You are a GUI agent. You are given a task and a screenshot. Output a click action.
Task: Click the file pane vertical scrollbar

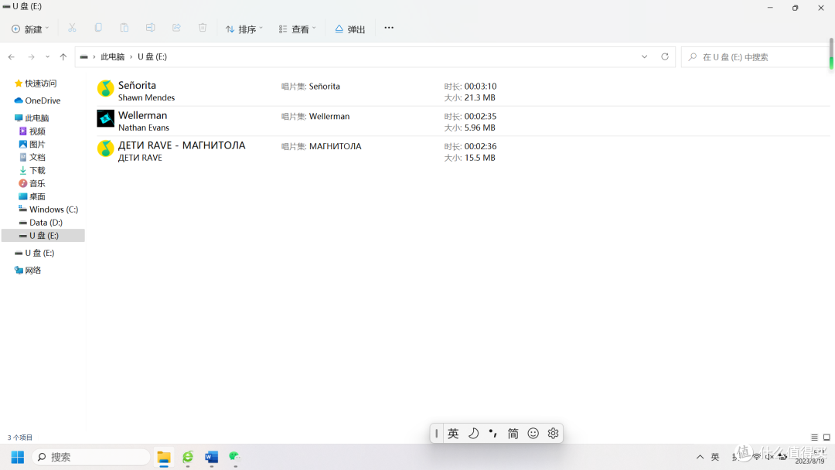tap(831, 53)
